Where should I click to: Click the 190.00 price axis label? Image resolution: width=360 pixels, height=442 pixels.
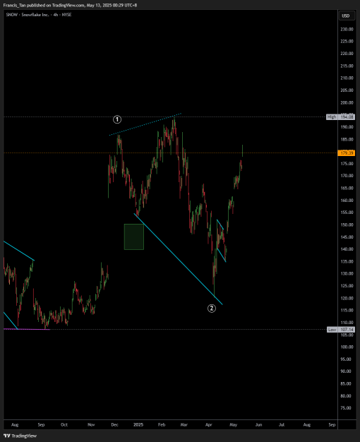pos(347,127)
